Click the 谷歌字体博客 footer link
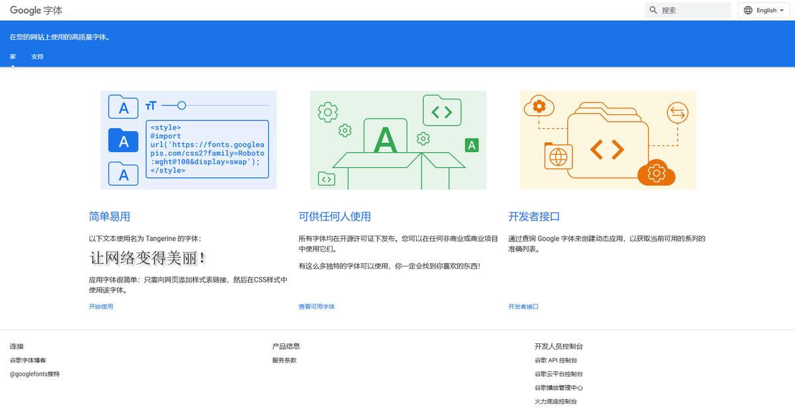 click(x=27, y=360)
